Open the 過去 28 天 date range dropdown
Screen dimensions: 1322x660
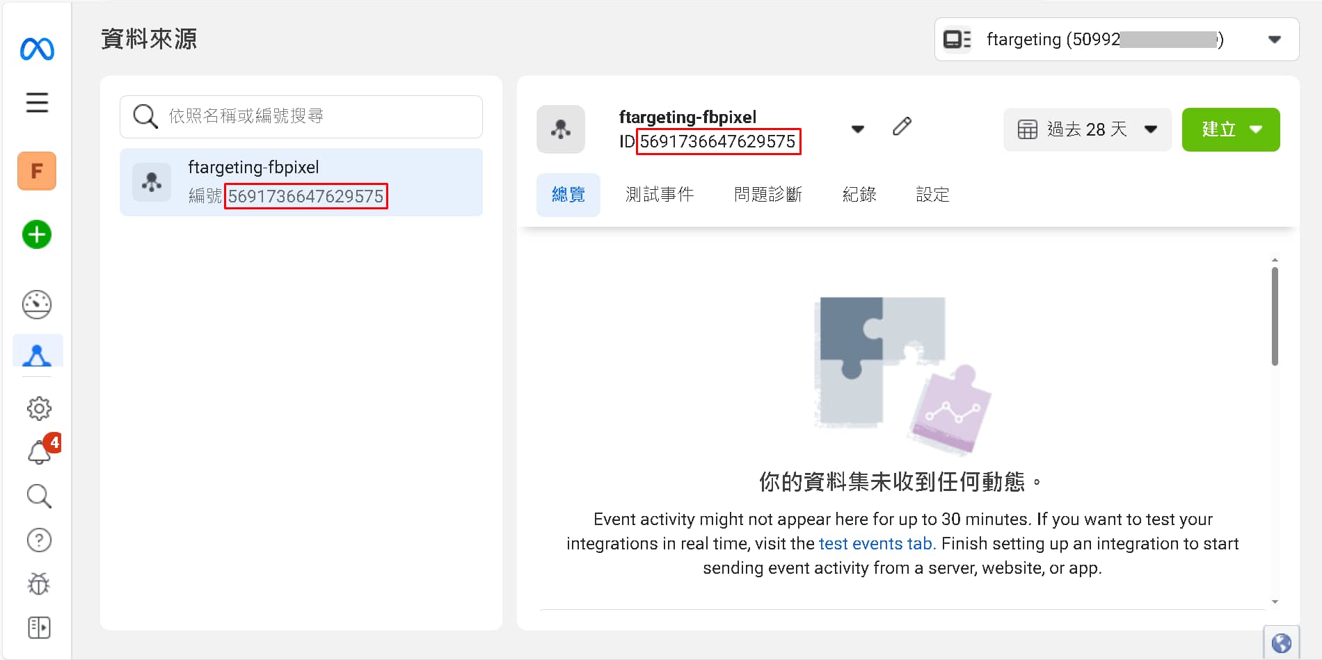pos(1088,129)
